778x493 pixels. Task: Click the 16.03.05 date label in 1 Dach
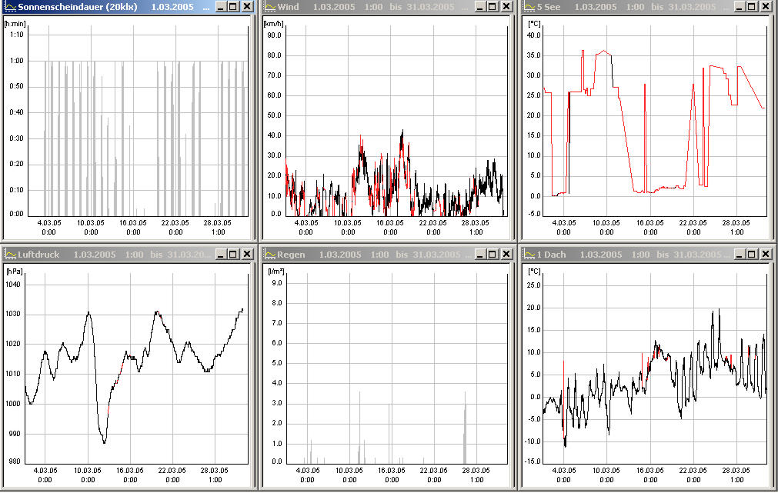click(650, 470)
